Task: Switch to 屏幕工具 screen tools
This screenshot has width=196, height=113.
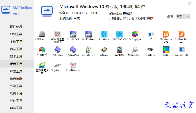Action: coord(16,71)
